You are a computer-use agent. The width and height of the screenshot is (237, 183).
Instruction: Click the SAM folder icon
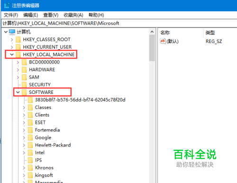click(x=24, y=77)
